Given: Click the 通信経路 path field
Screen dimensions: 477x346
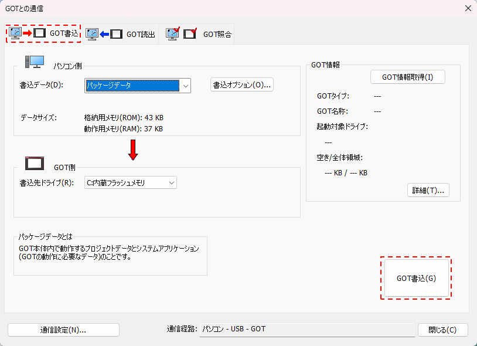Looking at the screenshot, I should point(306,330).
